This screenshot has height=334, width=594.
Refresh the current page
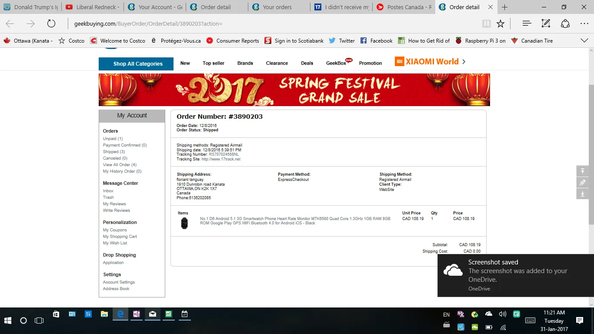coord(51,24)
